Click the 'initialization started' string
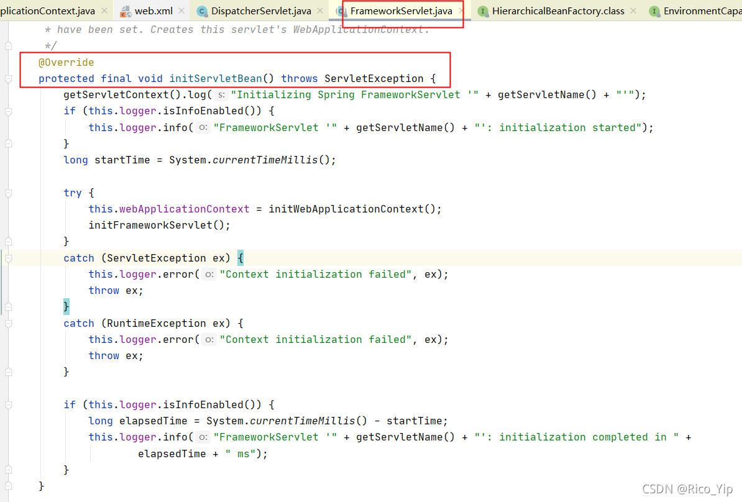The width and height of the screenshot is (742, 502). pos(559,128)
